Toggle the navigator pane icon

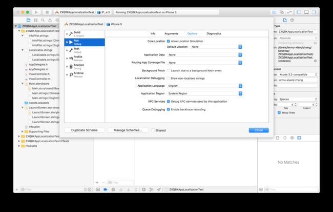299,12
